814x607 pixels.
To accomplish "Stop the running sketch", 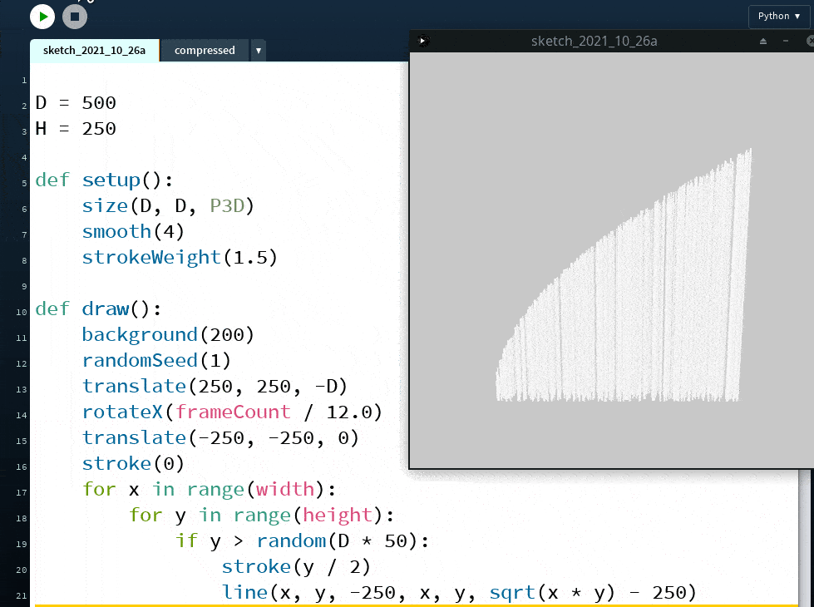I will tap(75, 16).
